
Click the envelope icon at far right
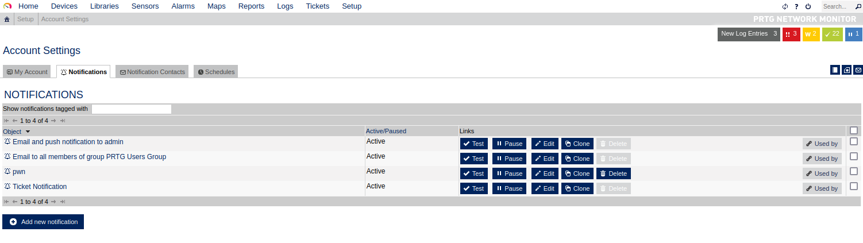[x=858, y=70]
